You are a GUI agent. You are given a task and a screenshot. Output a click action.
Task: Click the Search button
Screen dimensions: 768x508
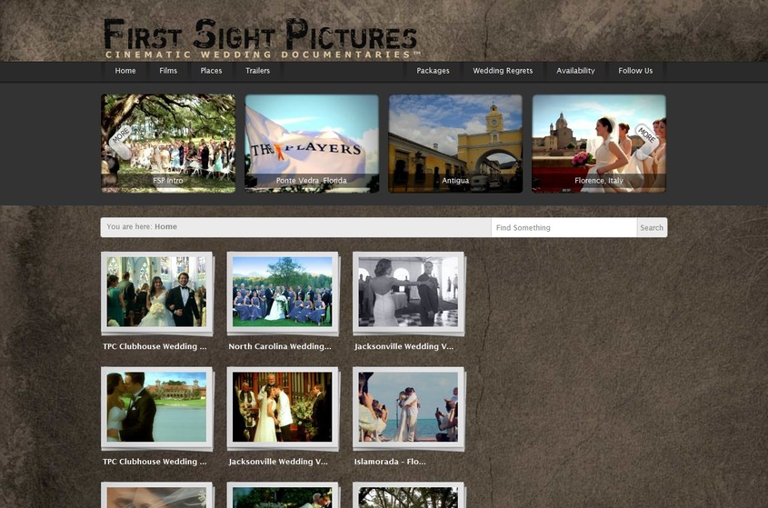[x=652, y=227]
